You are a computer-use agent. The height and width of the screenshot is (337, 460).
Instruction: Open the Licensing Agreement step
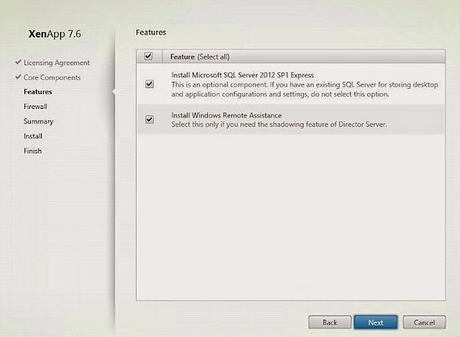point(57,63)
